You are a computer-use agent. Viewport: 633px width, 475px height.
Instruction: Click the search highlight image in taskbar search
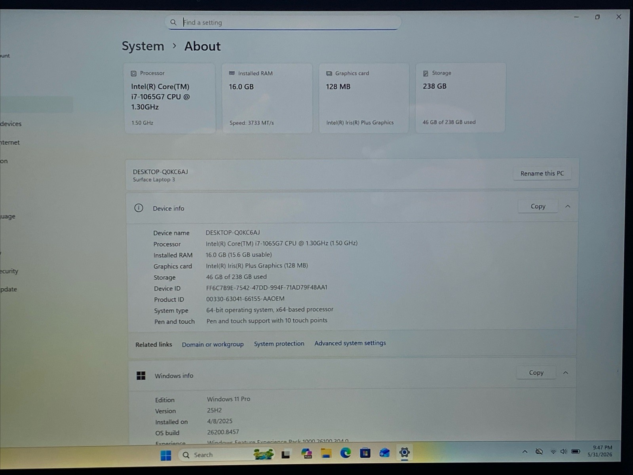[263, 454]
